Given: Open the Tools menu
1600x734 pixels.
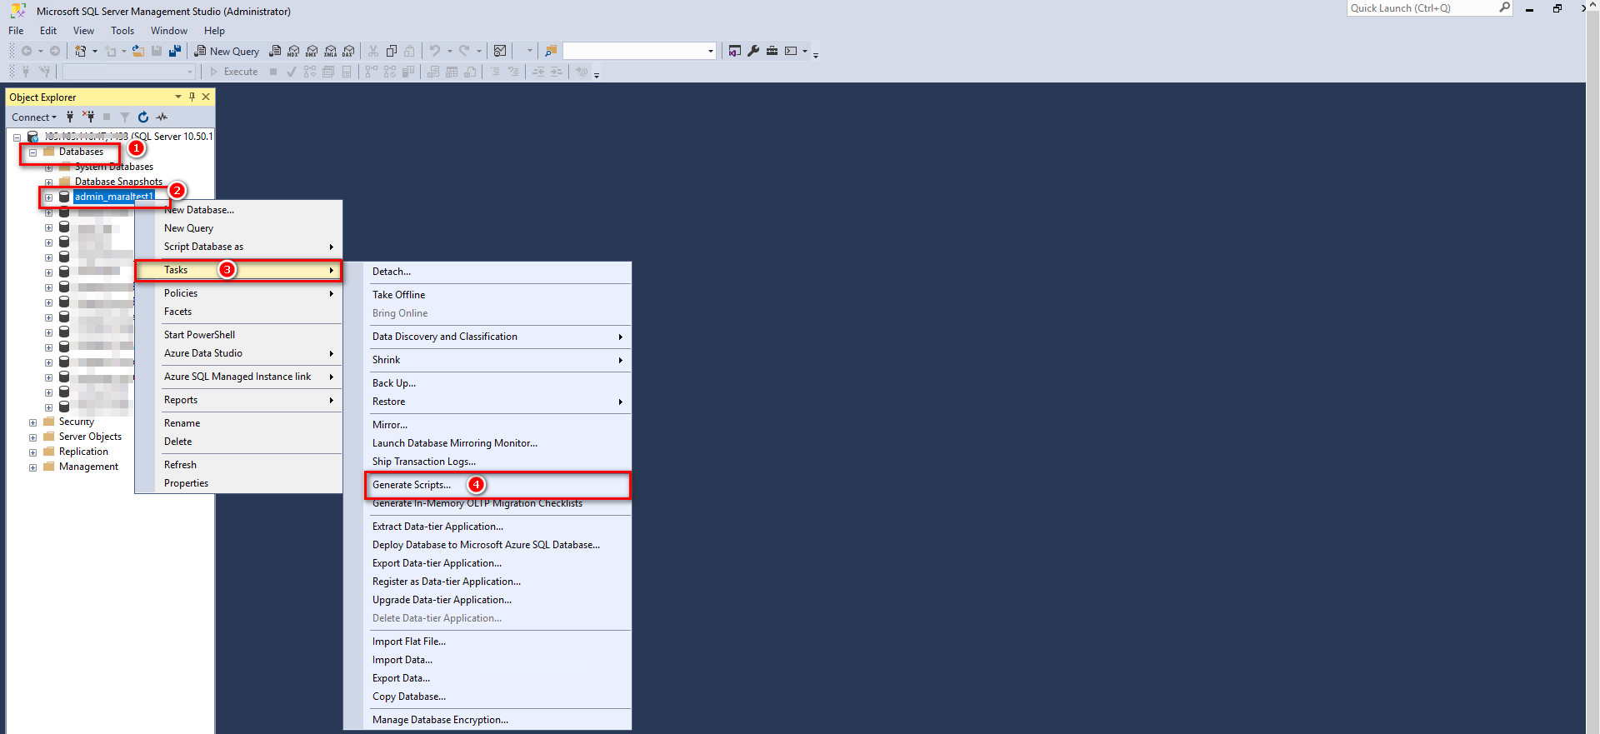Looking at the screenshot, I should coord(122,31).
